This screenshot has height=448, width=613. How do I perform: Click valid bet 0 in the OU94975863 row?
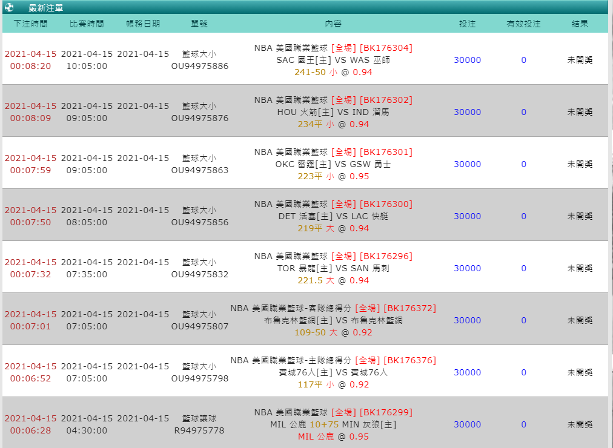tap(524, 165)
